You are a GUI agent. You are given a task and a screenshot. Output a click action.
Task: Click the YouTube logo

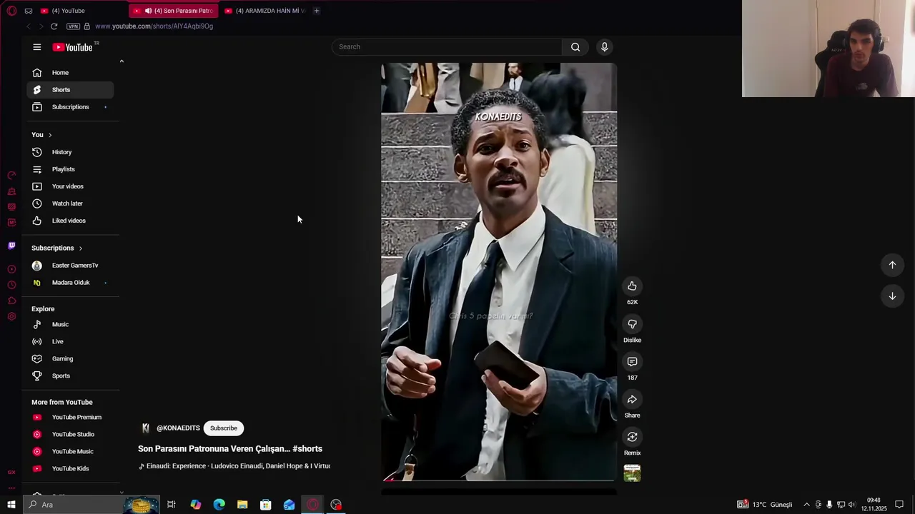point(73,47)
